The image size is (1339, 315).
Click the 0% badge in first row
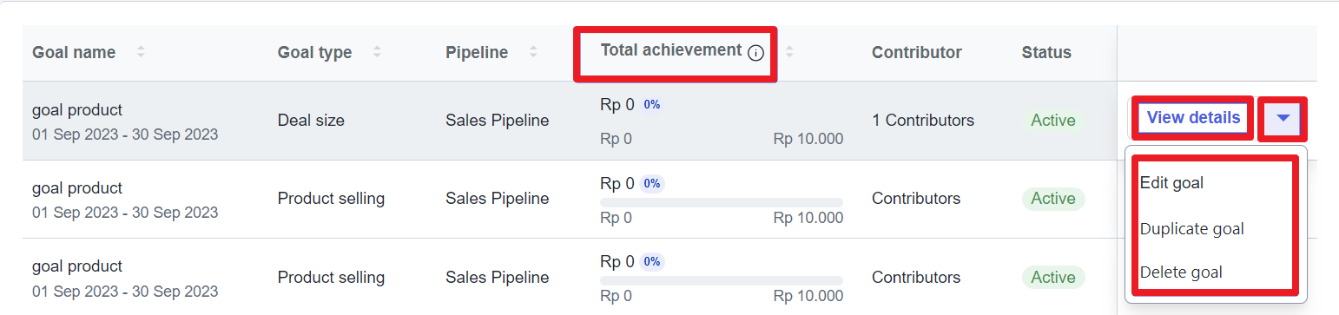pos(652,105)
